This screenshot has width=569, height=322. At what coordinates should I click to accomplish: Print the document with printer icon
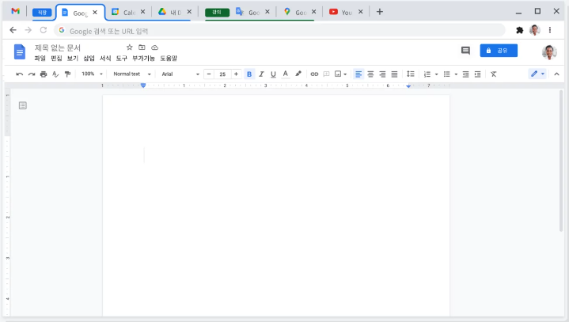click(44, 74)
